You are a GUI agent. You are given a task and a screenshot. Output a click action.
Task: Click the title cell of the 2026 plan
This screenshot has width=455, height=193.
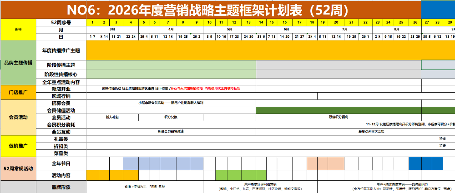[209, 10]
